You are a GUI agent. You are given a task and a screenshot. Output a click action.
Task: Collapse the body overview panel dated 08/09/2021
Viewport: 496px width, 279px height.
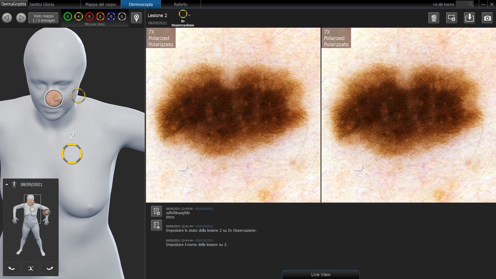coord(7,184)
